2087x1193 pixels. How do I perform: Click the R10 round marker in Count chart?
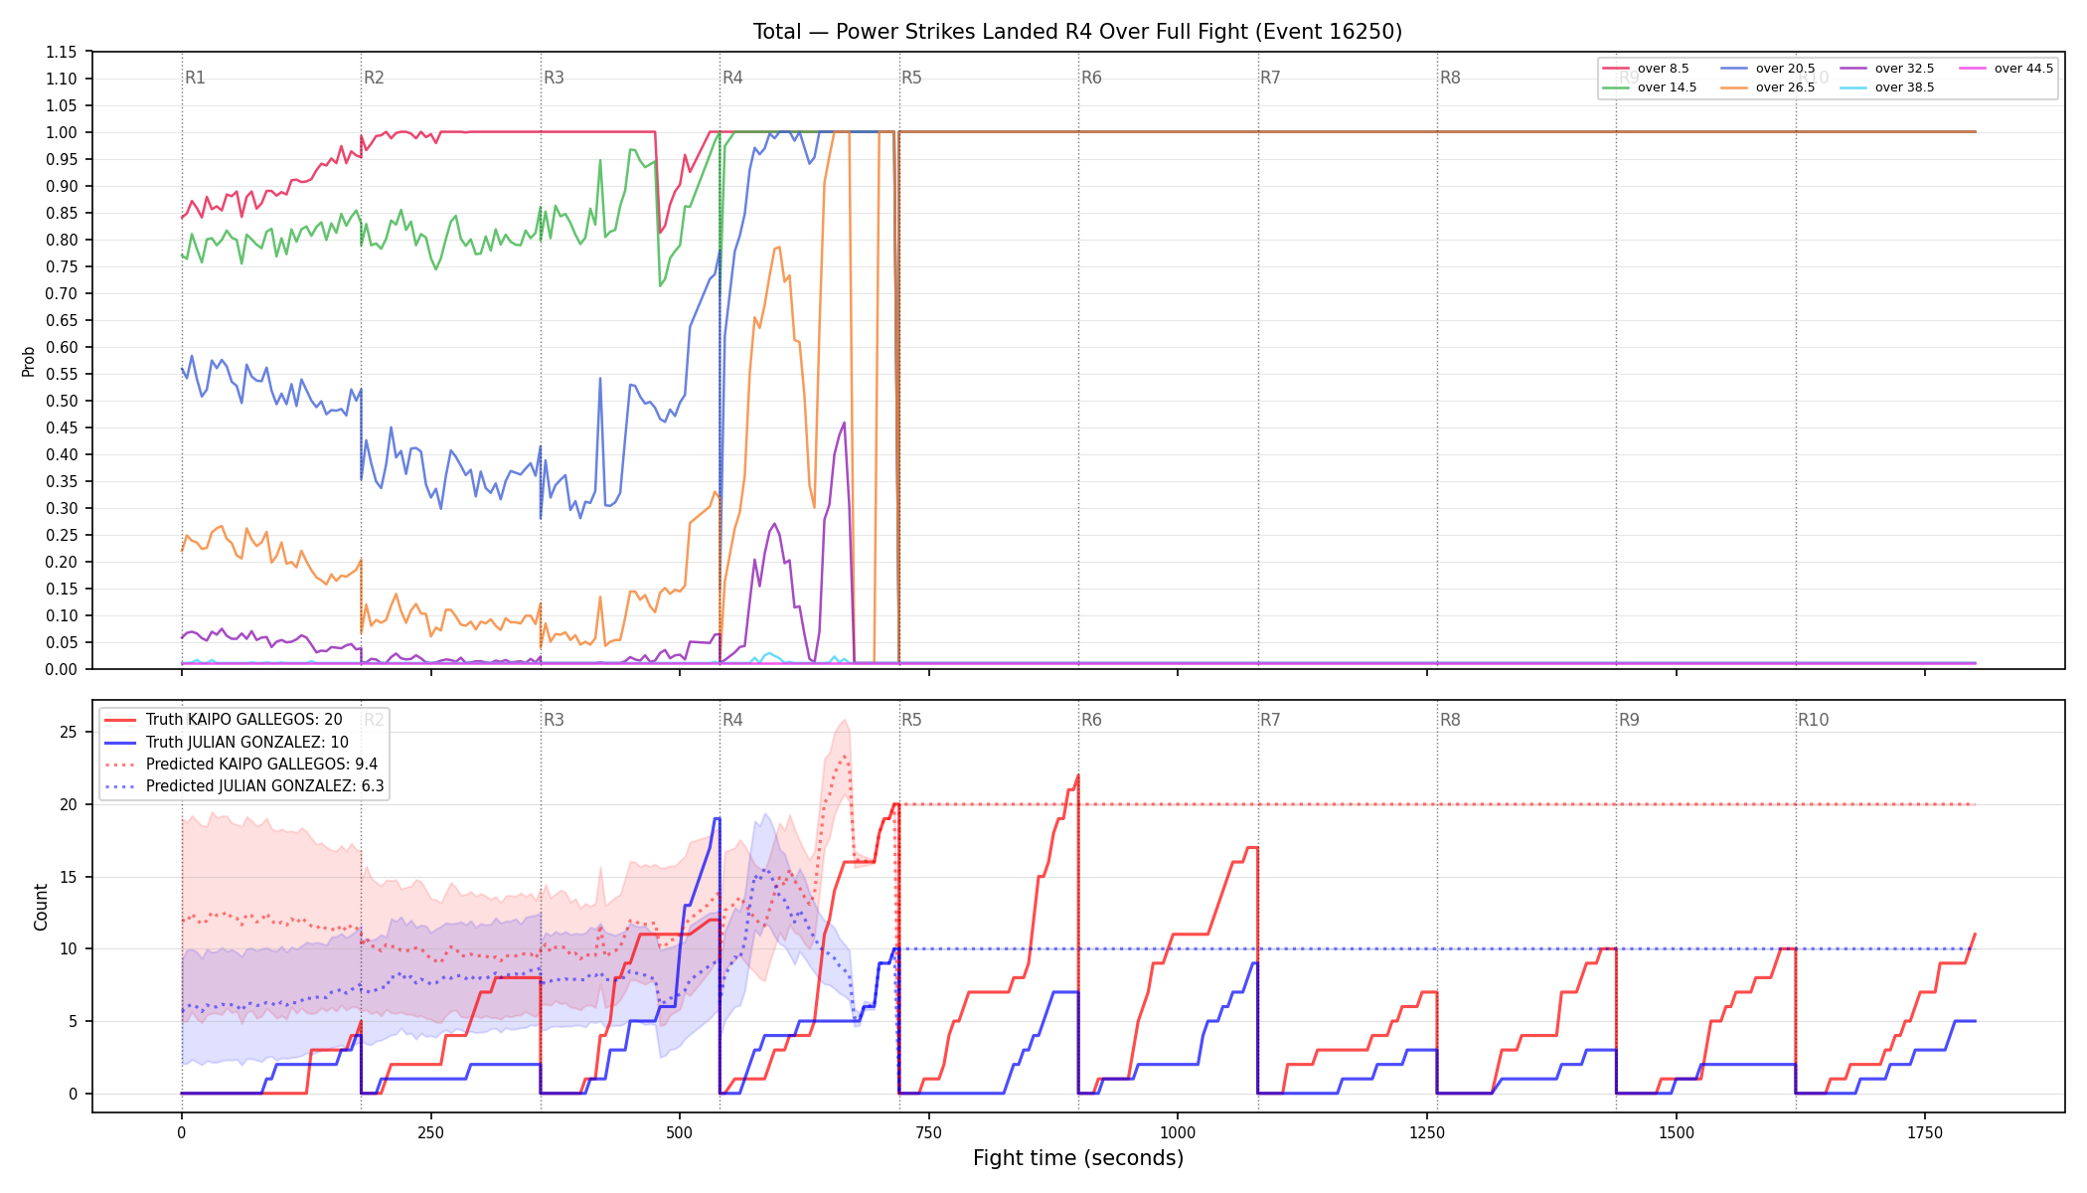coord(1813,720)
